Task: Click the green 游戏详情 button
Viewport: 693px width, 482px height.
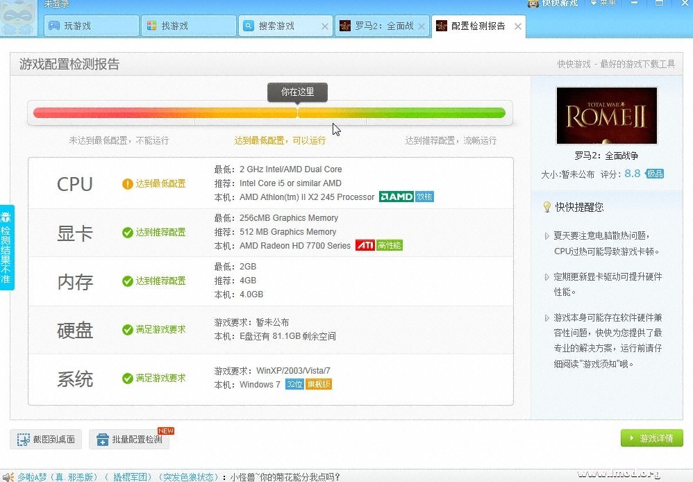Action: [651, 438]
